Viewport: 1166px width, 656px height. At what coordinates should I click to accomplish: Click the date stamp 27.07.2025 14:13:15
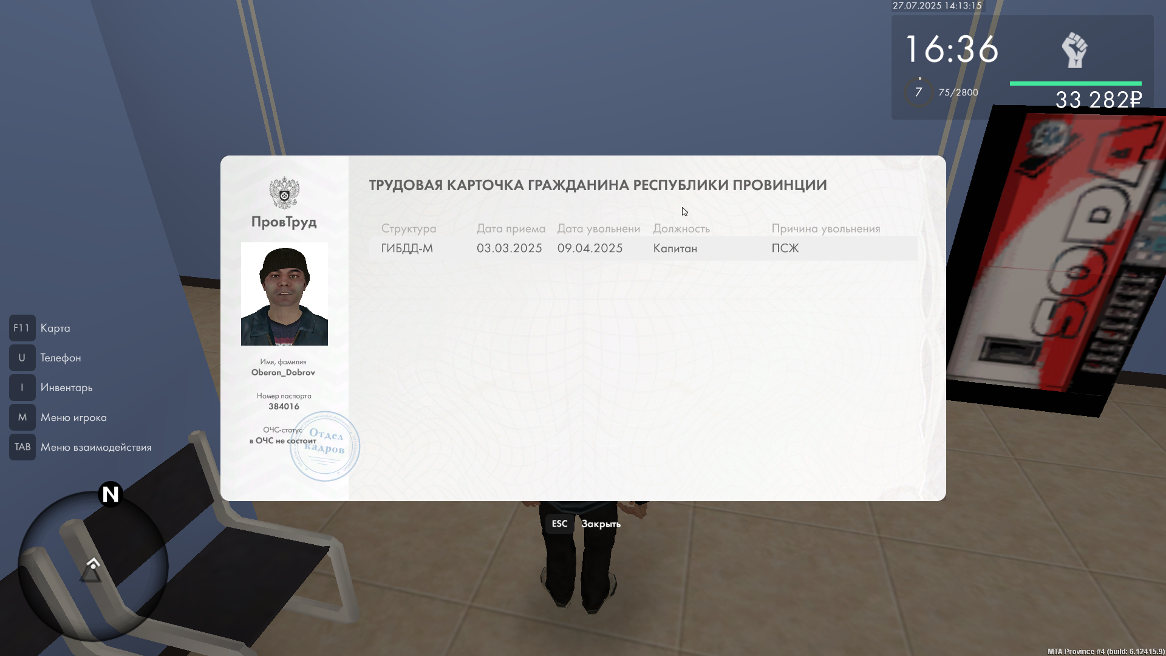(937, 5)
